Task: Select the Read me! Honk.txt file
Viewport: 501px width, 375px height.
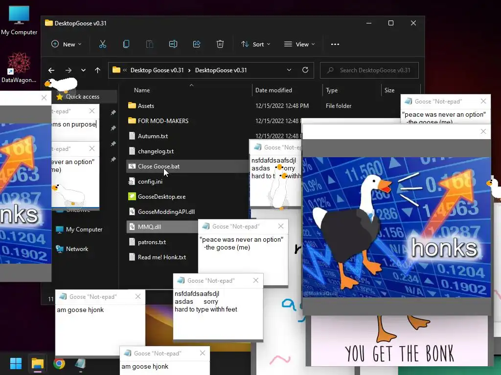Action: click(x=161, y=257)
